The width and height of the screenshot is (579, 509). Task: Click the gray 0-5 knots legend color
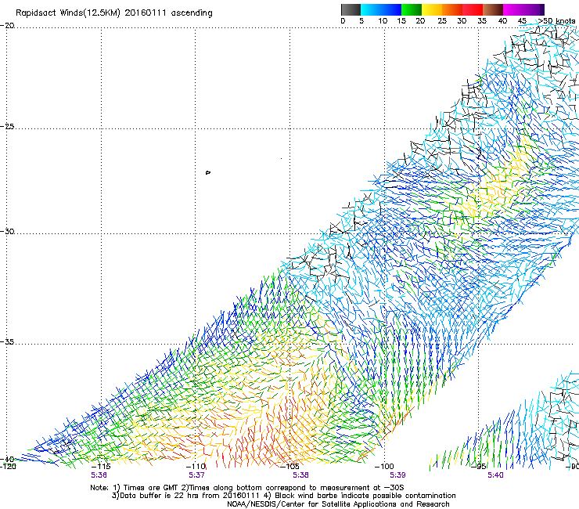coord(351,9)
